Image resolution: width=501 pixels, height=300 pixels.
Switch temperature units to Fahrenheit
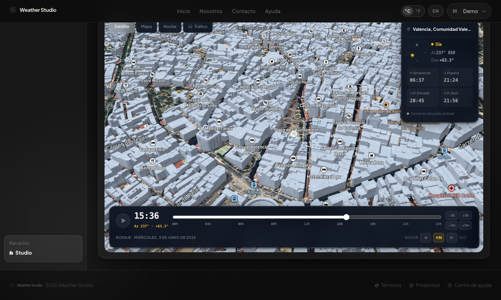point(418,11)
